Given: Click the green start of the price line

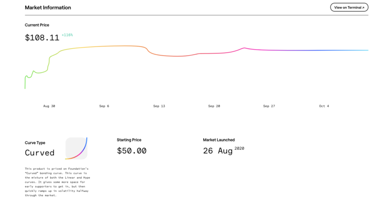Looking at the screenshot, I should tap(25, 84).
